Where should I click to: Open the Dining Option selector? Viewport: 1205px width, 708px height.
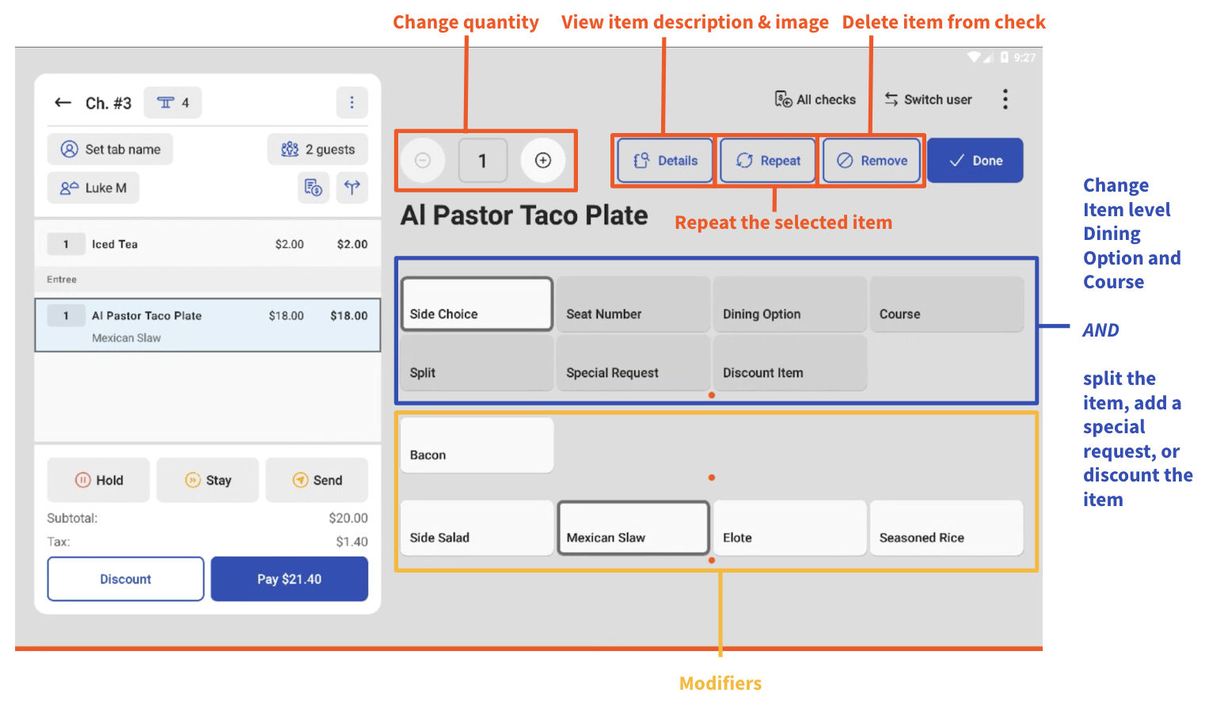click(x=789, y=304)
